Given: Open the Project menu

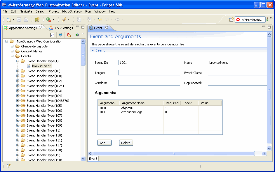Looking at the screenshot, I should point(54,11).
